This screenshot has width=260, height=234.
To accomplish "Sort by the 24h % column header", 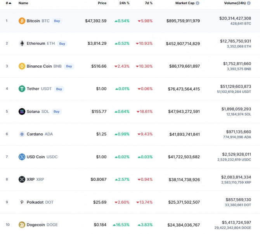I will point(124,3).
